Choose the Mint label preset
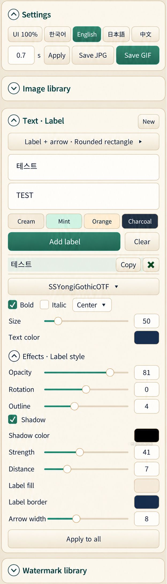 64,221
